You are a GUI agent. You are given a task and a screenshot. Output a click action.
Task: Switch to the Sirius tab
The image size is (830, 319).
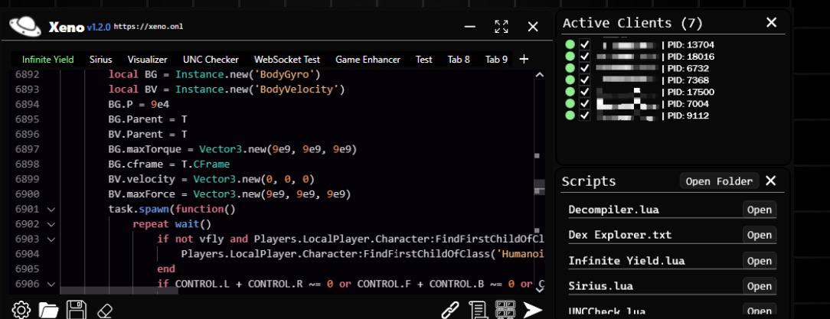pyautogui.click(x=100, y=60)
